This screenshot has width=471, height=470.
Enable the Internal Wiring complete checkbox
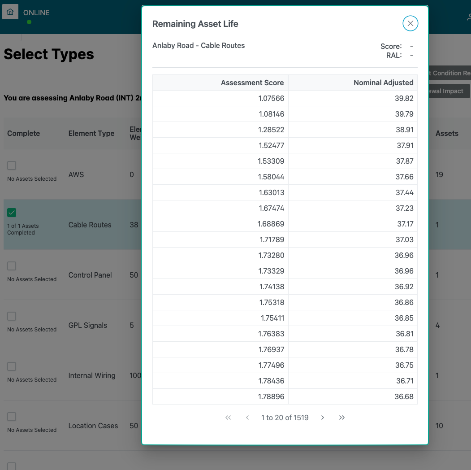[12, 366]
